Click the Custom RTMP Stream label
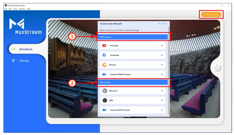This screenshot has width=234, height=135. (x=120, y=74)
